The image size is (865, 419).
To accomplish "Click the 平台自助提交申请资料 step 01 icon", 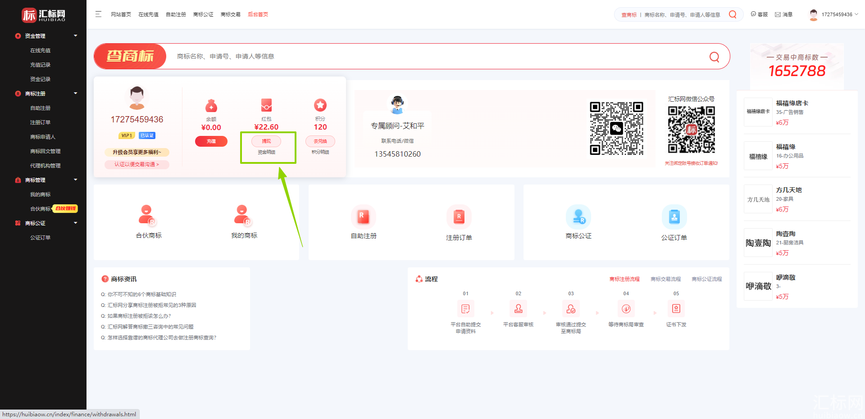I will click(x=465, y=309).
